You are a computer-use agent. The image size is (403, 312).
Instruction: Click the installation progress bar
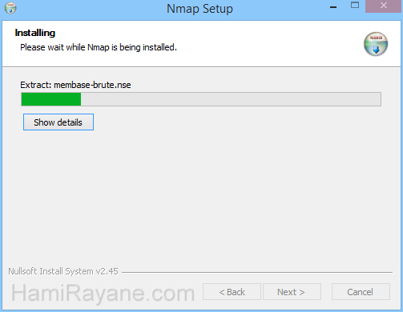click(201, 99)
